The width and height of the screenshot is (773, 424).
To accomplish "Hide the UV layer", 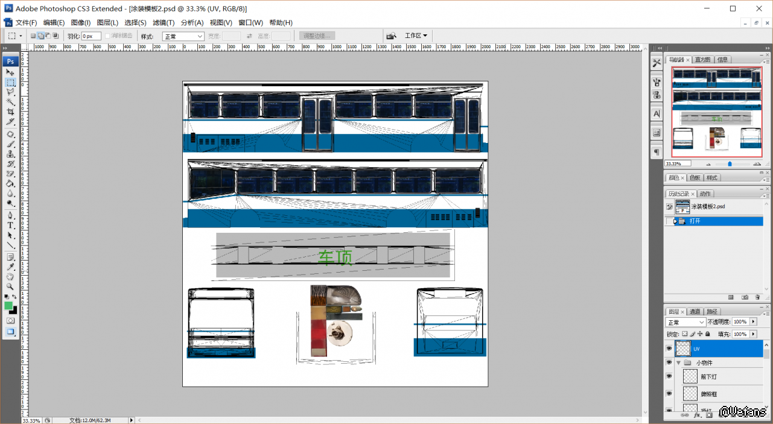I will [x=669, y=349].
